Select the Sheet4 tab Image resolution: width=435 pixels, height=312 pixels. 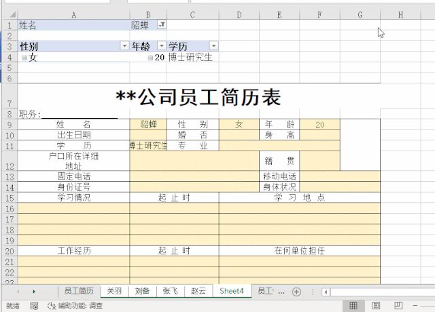coord(232,291)
